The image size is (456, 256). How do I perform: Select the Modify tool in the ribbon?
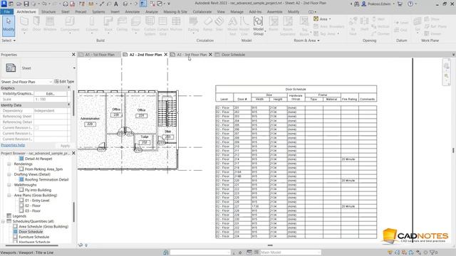[x=9, y=26]
